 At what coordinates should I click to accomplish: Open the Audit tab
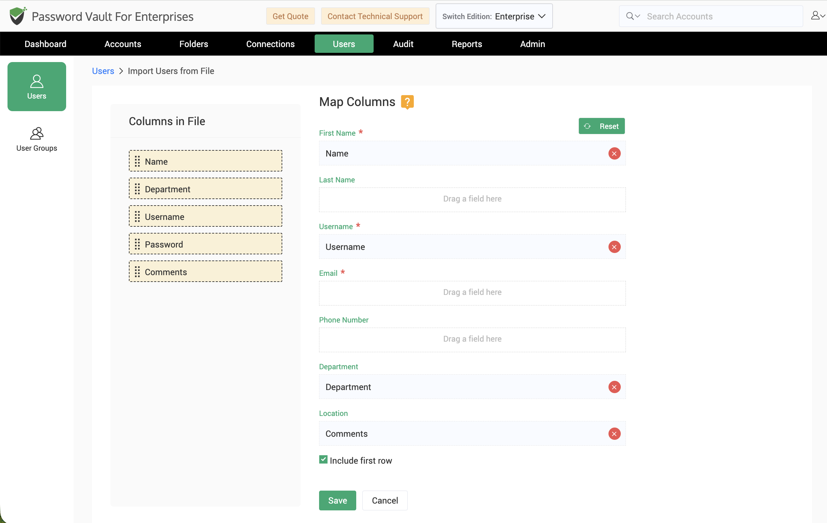pos(403,44)
